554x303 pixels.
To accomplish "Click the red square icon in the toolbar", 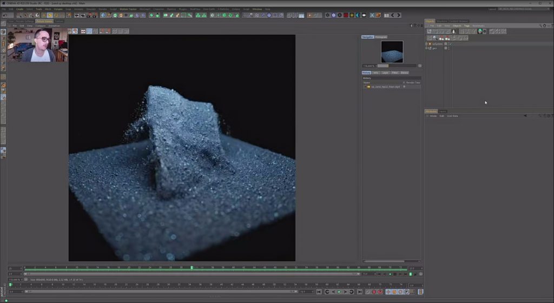I will pos(346,15).
